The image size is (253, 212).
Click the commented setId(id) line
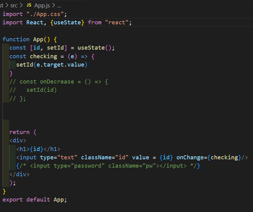(x=33, y=90)
